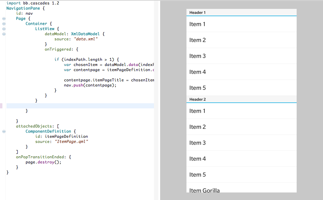Click the Header 2 section header
The height and width of the screenshot is (200, 323).
tap(241, 99)
